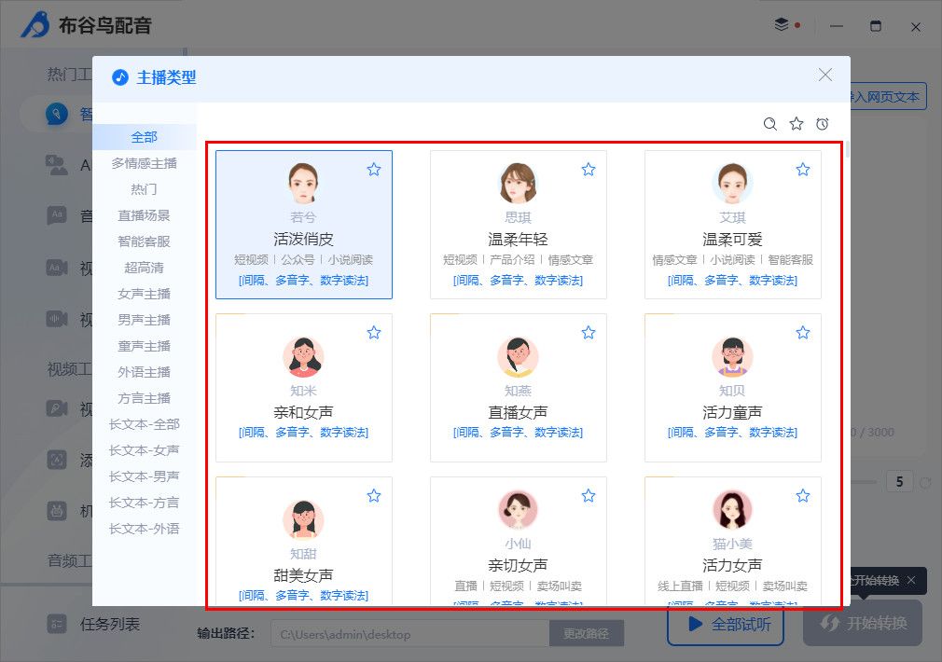Click the 活力女声 voice title
Screen dimensions: 942x662
(732, 565)
